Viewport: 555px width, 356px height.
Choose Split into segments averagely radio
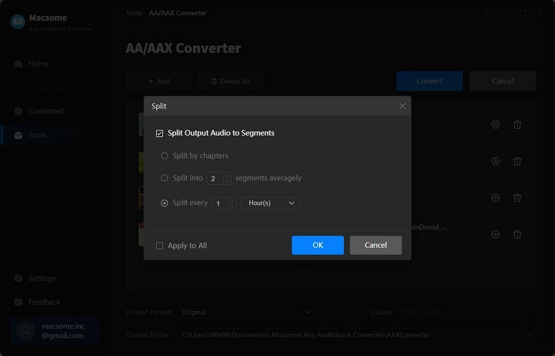(x=164, y=178)
